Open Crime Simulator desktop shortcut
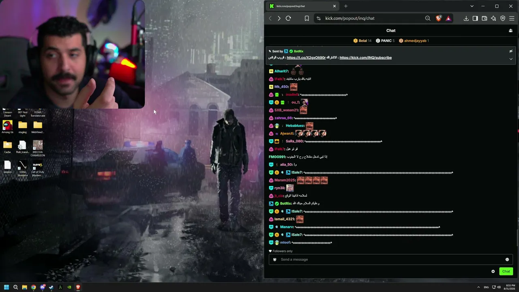The image size is (519, 292). coord(23,169)
